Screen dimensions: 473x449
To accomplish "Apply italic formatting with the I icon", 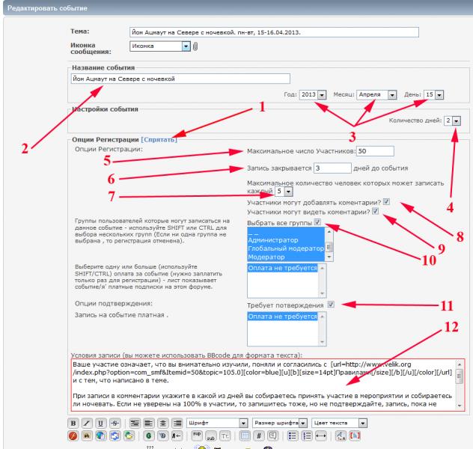I will [x=87, y=423].
